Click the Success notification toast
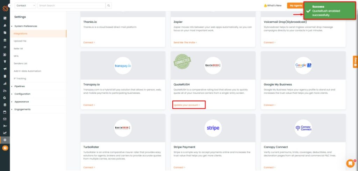Viewport: 358px width, 171px height. 330,11
